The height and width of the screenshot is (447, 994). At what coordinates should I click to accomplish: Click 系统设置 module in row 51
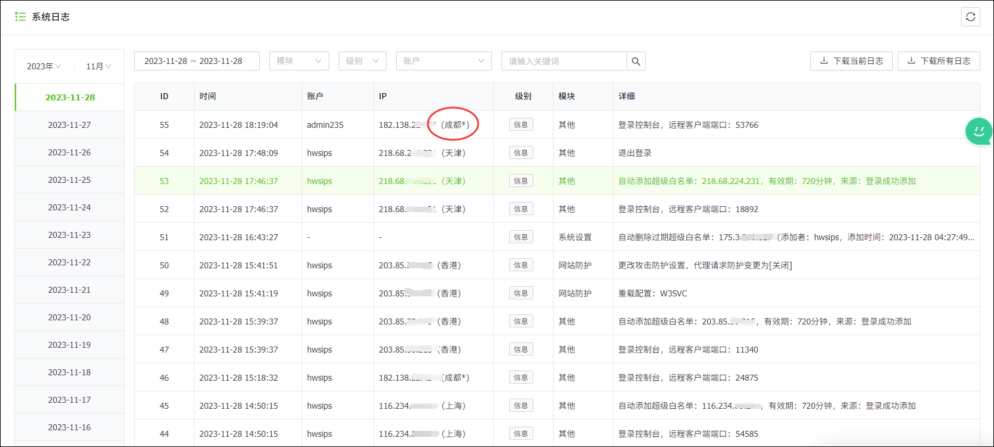click(x=575, y=237)
